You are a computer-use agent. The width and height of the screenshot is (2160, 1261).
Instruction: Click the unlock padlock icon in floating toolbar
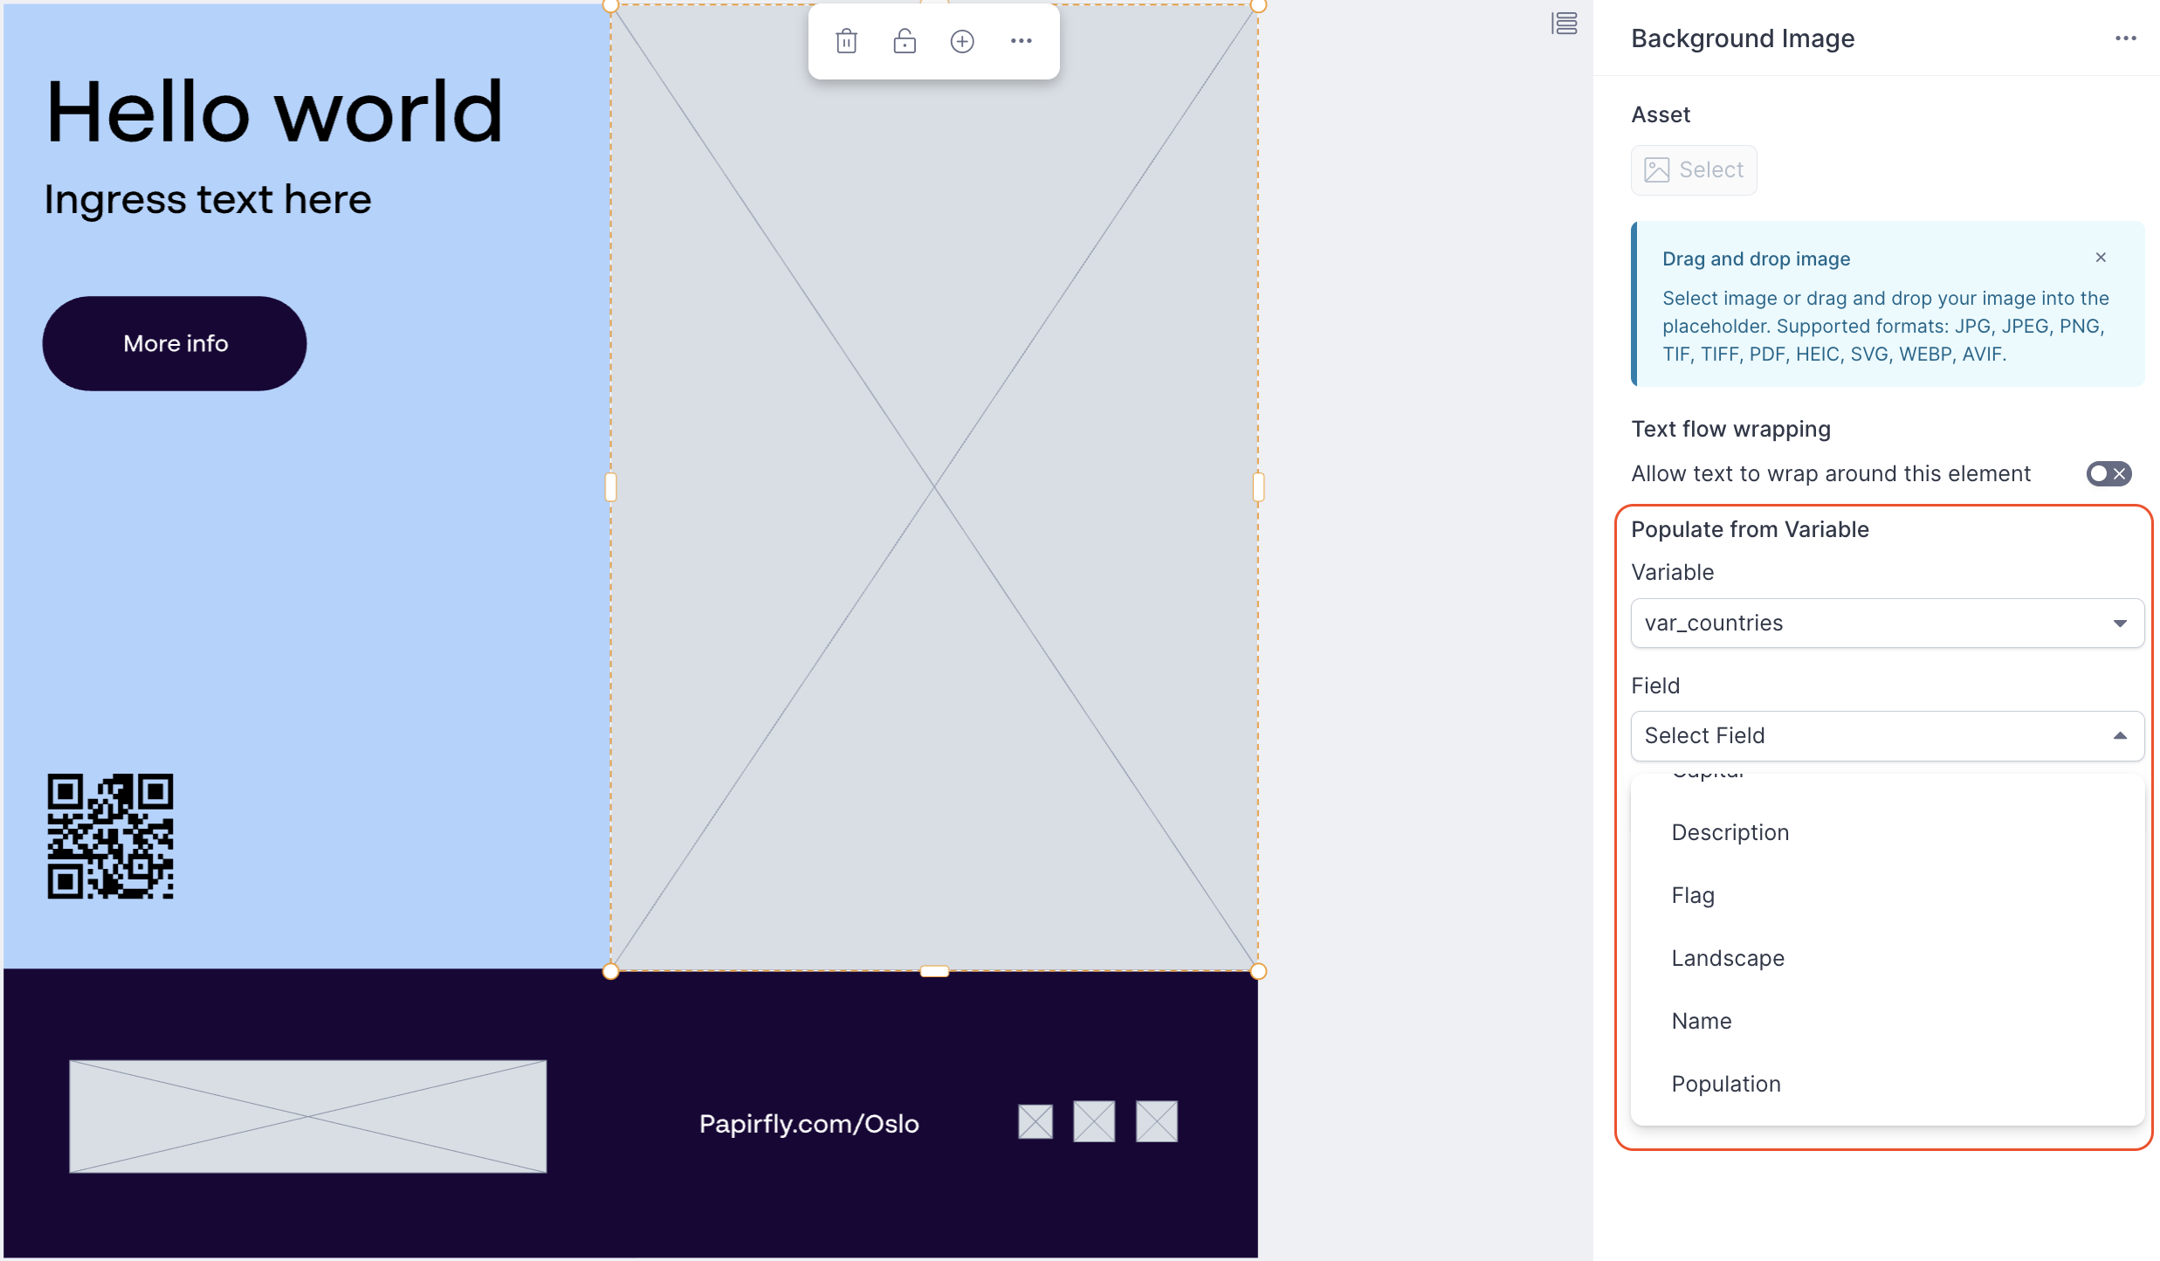pyautogui.click(x=905, y=41)
